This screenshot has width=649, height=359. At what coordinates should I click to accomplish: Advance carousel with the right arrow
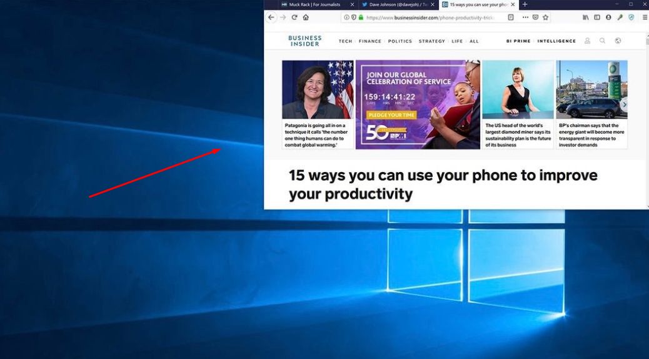point(623,104)
